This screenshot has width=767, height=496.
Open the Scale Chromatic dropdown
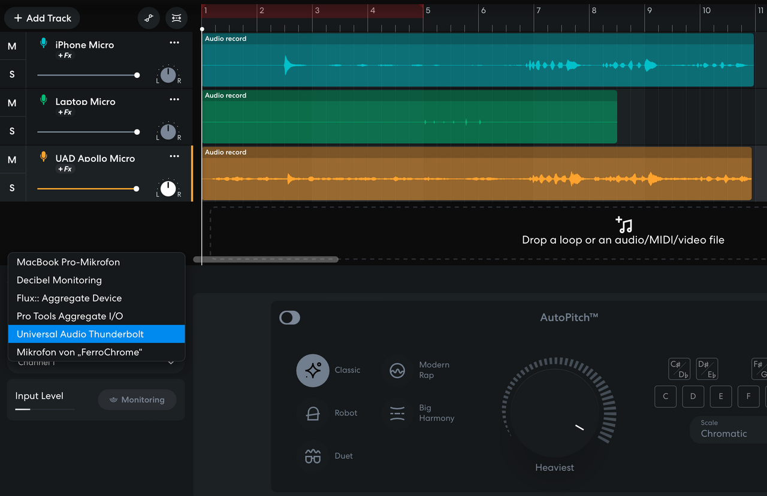[729, 429]
